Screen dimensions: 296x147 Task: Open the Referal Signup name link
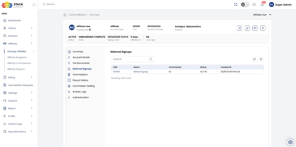point(141,72)
